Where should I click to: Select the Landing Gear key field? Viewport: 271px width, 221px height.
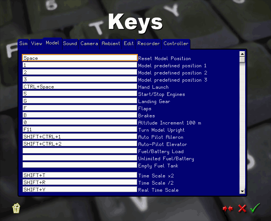tap(80, 100)
